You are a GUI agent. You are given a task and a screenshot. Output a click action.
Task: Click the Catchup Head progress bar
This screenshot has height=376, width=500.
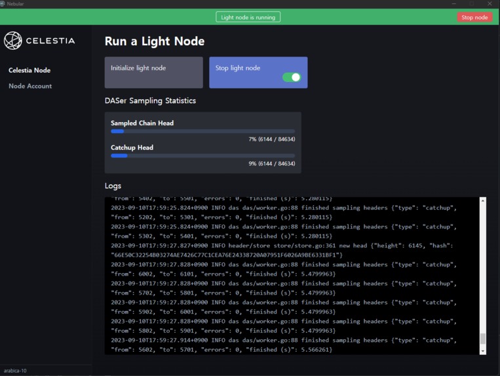tap(202, 156)
